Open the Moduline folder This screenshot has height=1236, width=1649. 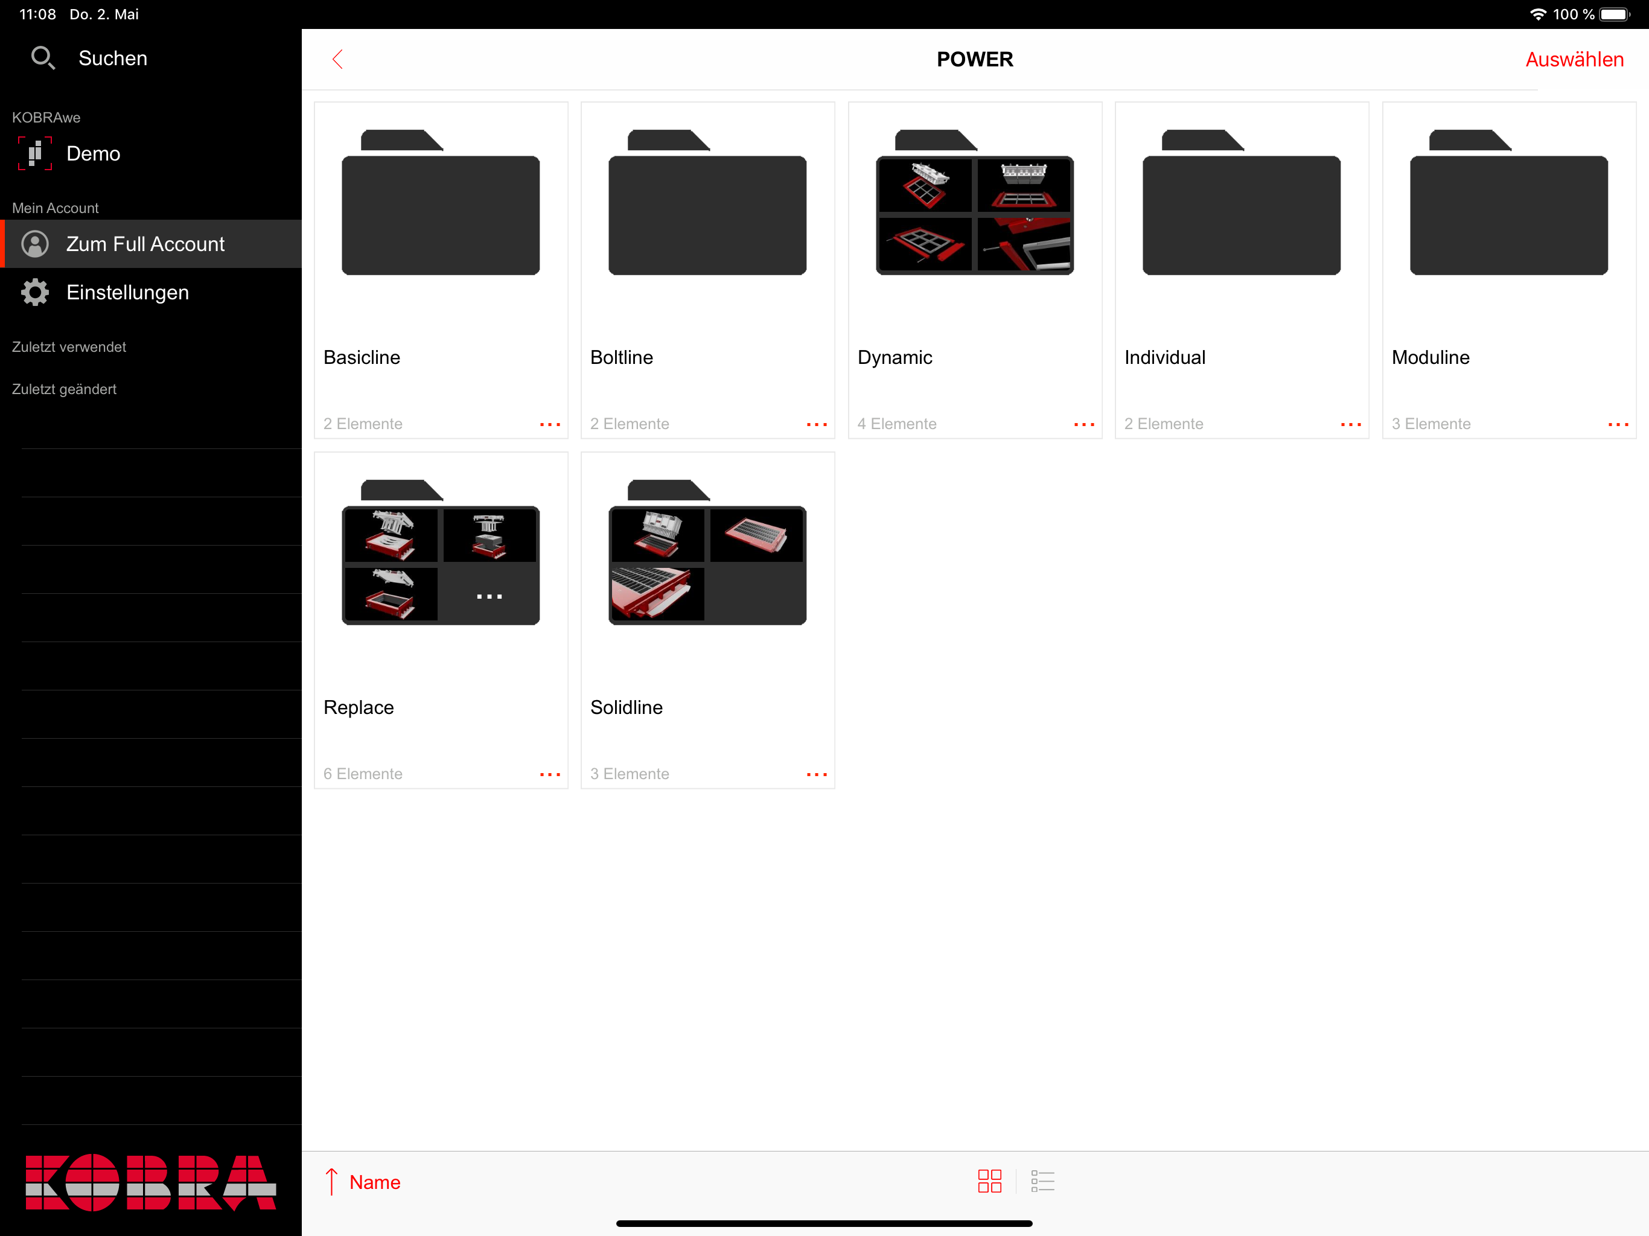tap(1509, 270)
